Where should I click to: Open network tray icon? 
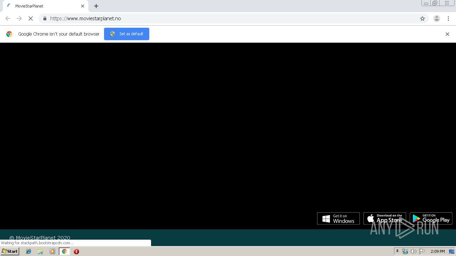pyautogui.click(x=405, y=251)
